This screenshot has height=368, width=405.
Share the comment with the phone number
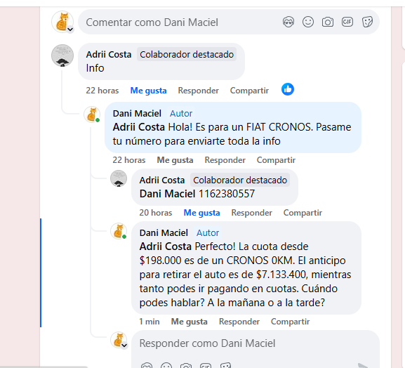coord(303,213)
